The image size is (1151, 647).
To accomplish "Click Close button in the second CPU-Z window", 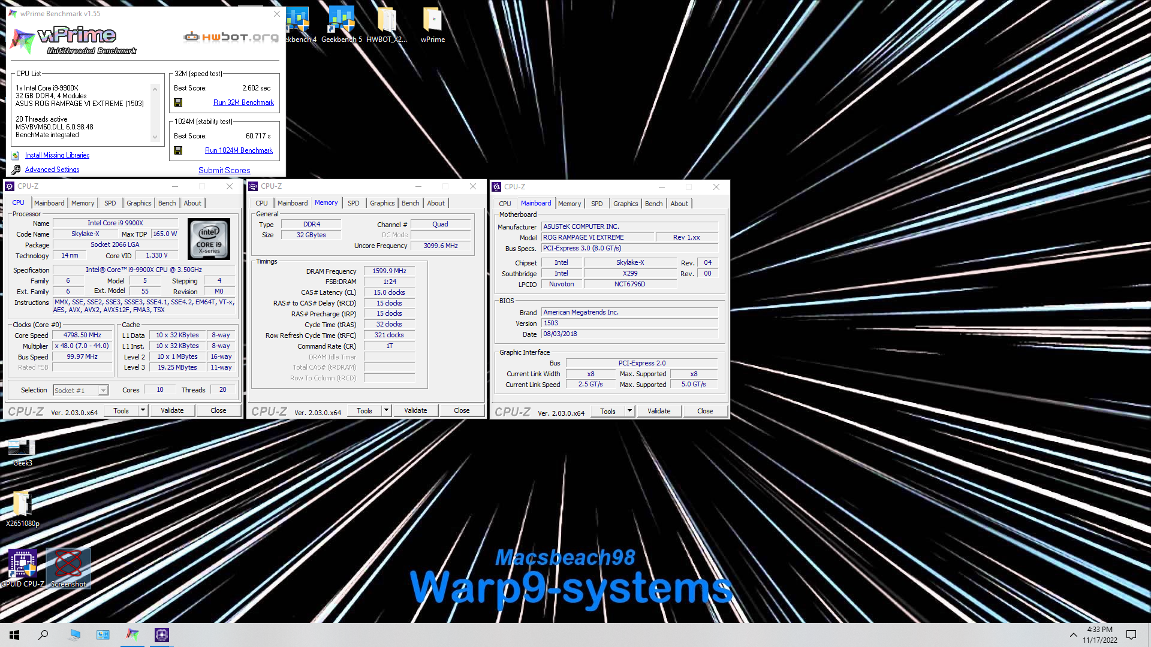I will tap(462, 410).
